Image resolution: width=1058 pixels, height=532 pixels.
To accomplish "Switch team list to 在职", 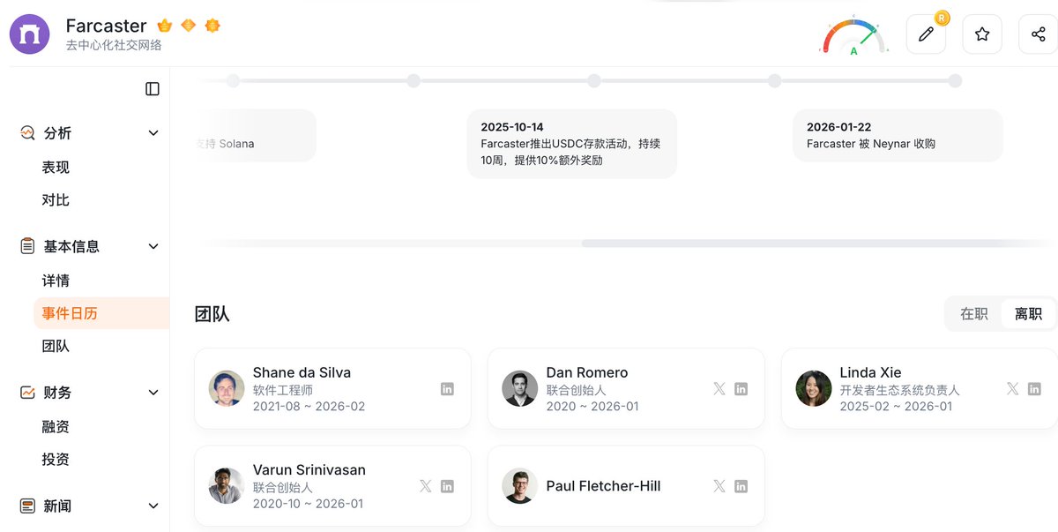I will (x=974, y=314).
